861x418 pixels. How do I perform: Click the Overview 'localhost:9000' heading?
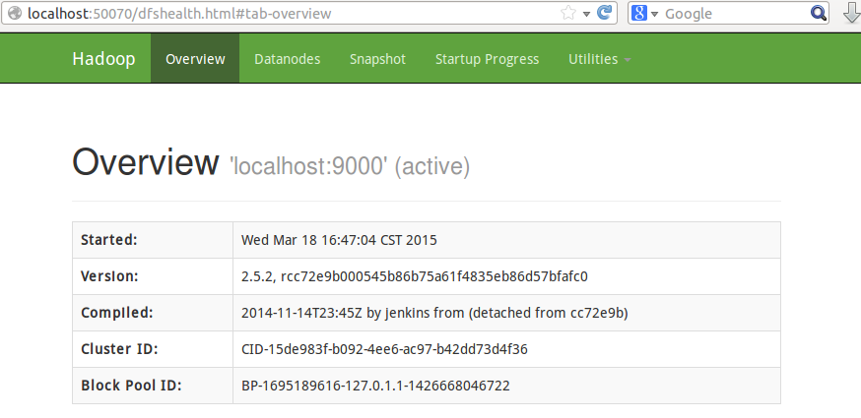[x=271, y=163]
